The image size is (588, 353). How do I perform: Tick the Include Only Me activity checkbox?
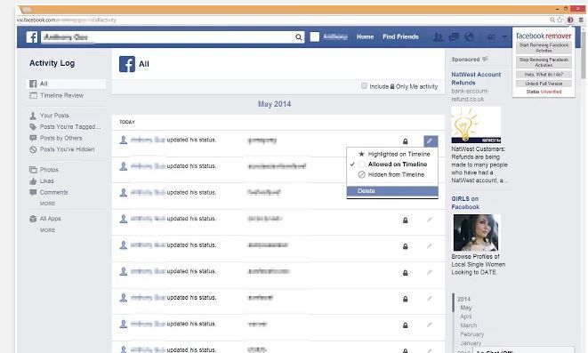pos(364,86)
